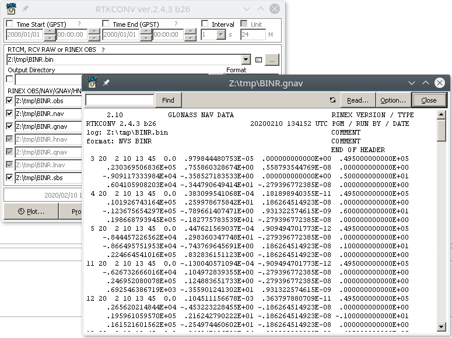Click viewer scrollbar down arrow

click(442, 326)
